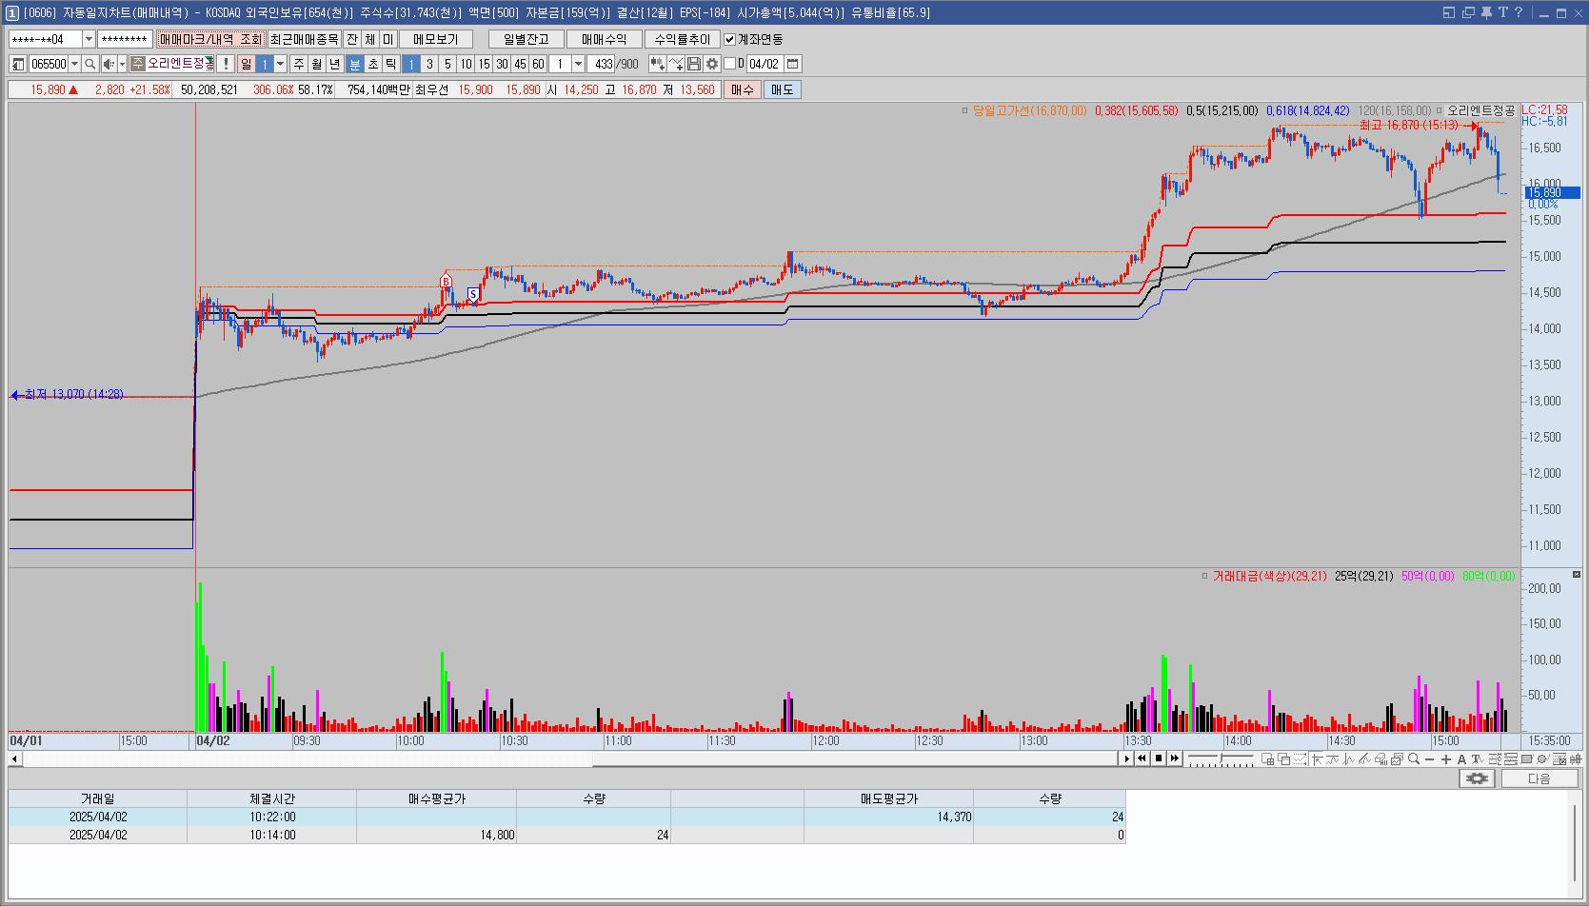Click the 04/02 date input field

764,64
